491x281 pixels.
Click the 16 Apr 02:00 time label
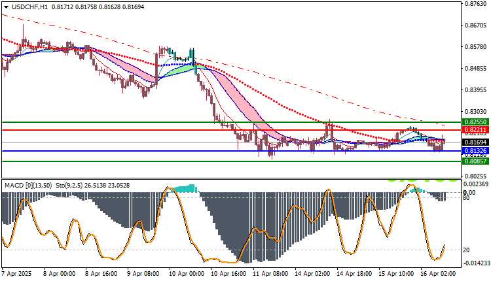pos(438,274)
